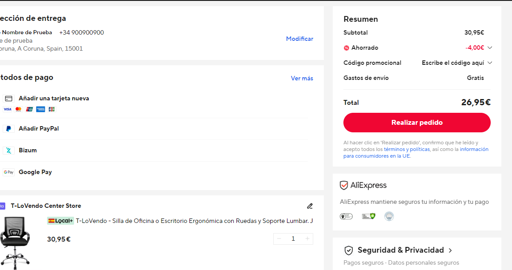
Task: Click the 'Nombre de Prueba' recipient name
Action: click(x=27, y=32)
